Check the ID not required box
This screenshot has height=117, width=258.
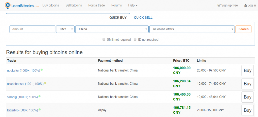tap(135, 40)
